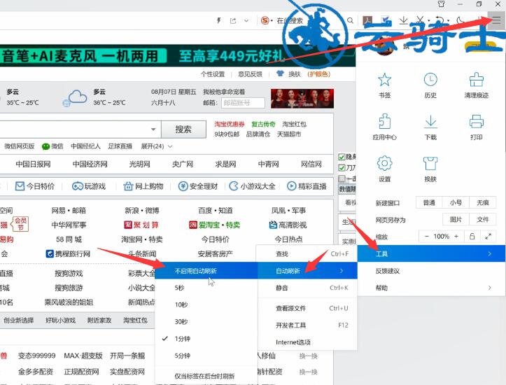This screenshot has height=385, width=506.
Task: Open the address bar dropdown chevron
Action: 246,21
